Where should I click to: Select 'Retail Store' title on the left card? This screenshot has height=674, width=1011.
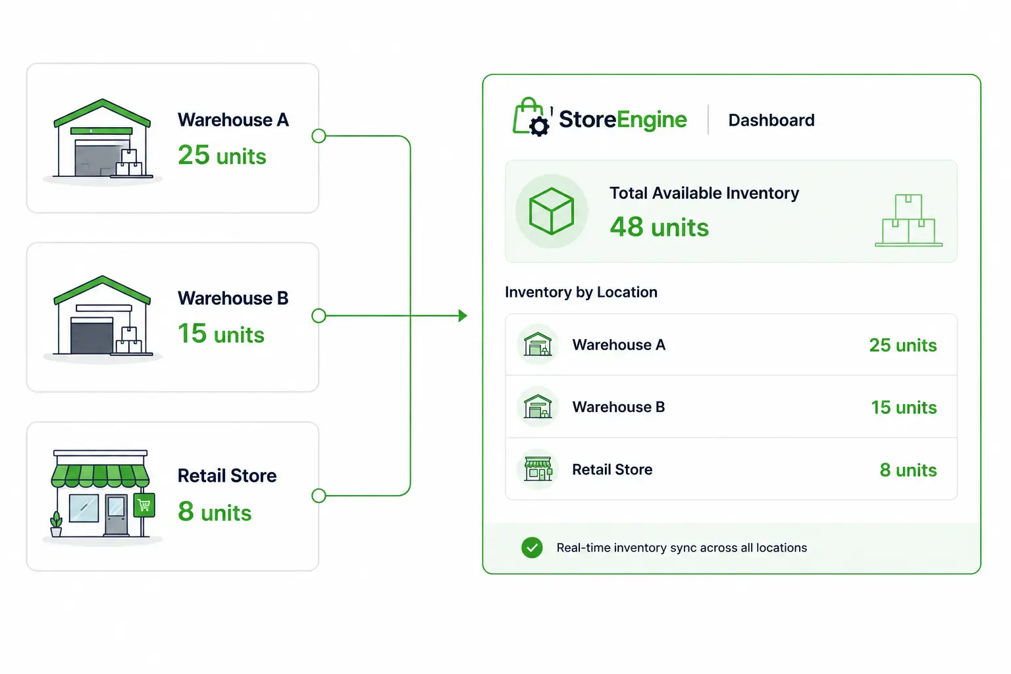(227, 476)
